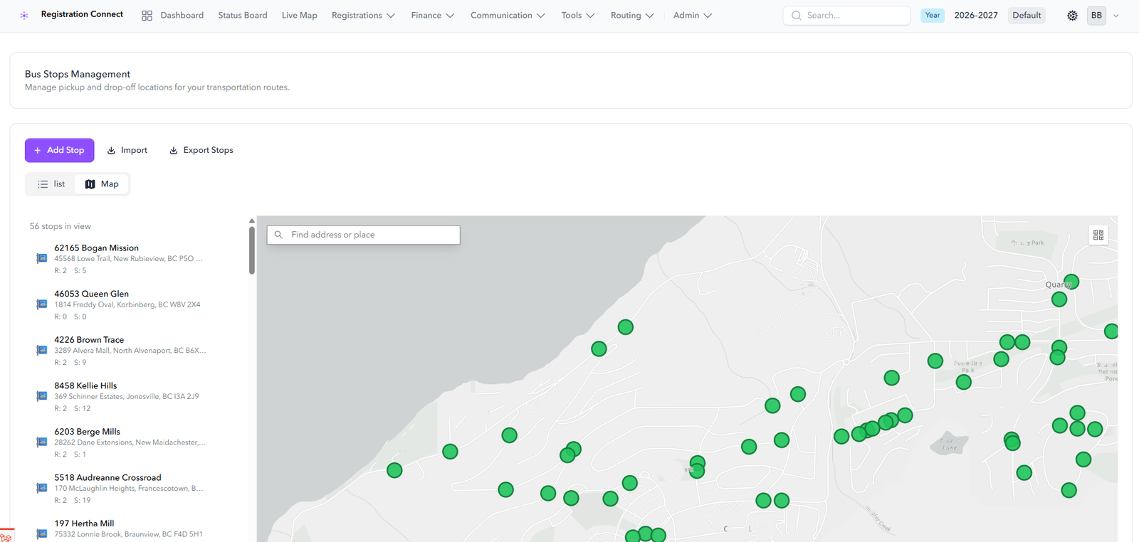Click the Import button

point(127,150)
